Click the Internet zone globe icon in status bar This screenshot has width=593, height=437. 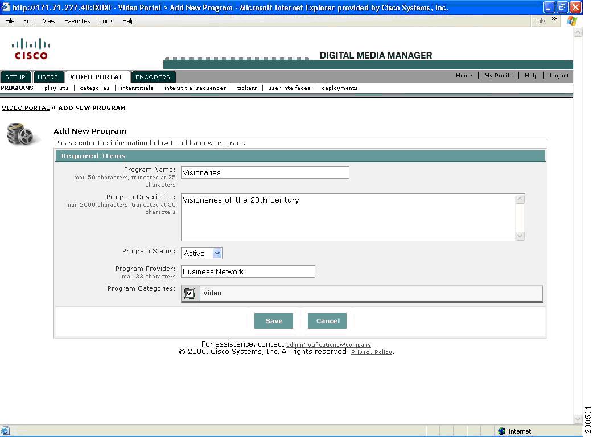click(501, 431)
